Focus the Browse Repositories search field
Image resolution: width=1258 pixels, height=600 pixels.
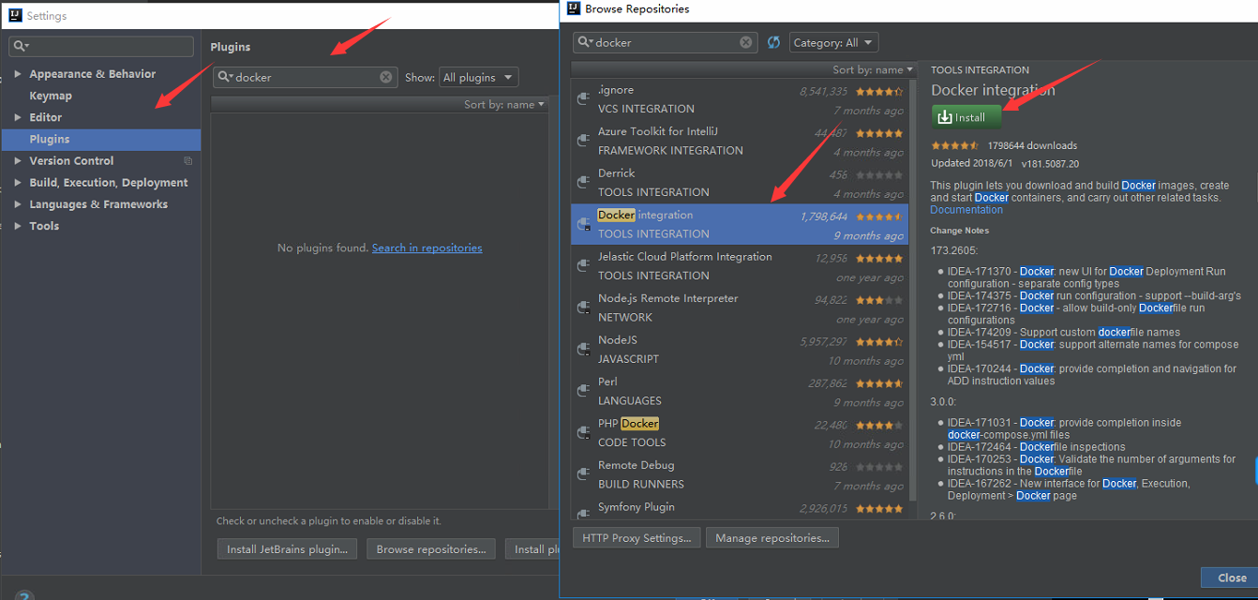click(666, 42)
